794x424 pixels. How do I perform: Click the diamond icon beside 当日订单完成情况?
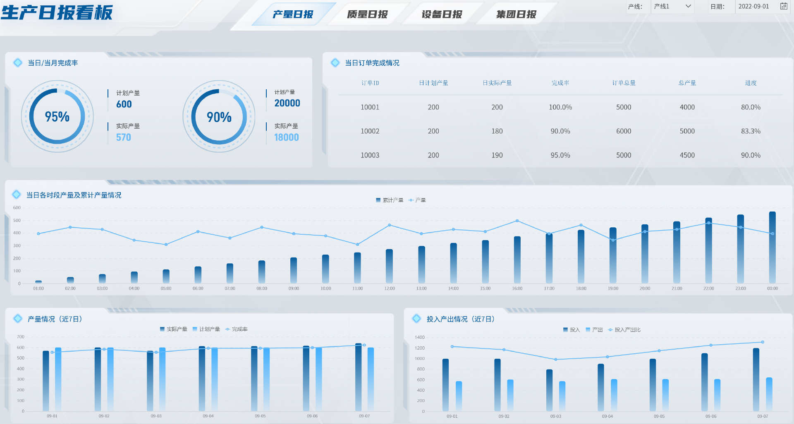click(335, 63)
